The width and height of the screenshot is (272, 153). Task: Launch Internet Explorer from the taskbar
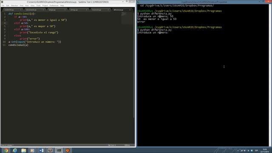point(15,150)
